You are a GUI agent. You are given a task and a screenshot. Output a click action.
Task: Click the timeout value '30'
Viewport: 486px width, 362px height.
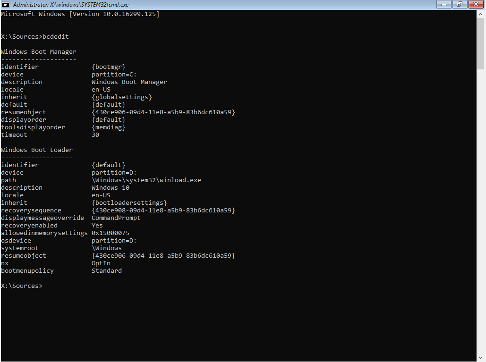(x=95, y=135)
